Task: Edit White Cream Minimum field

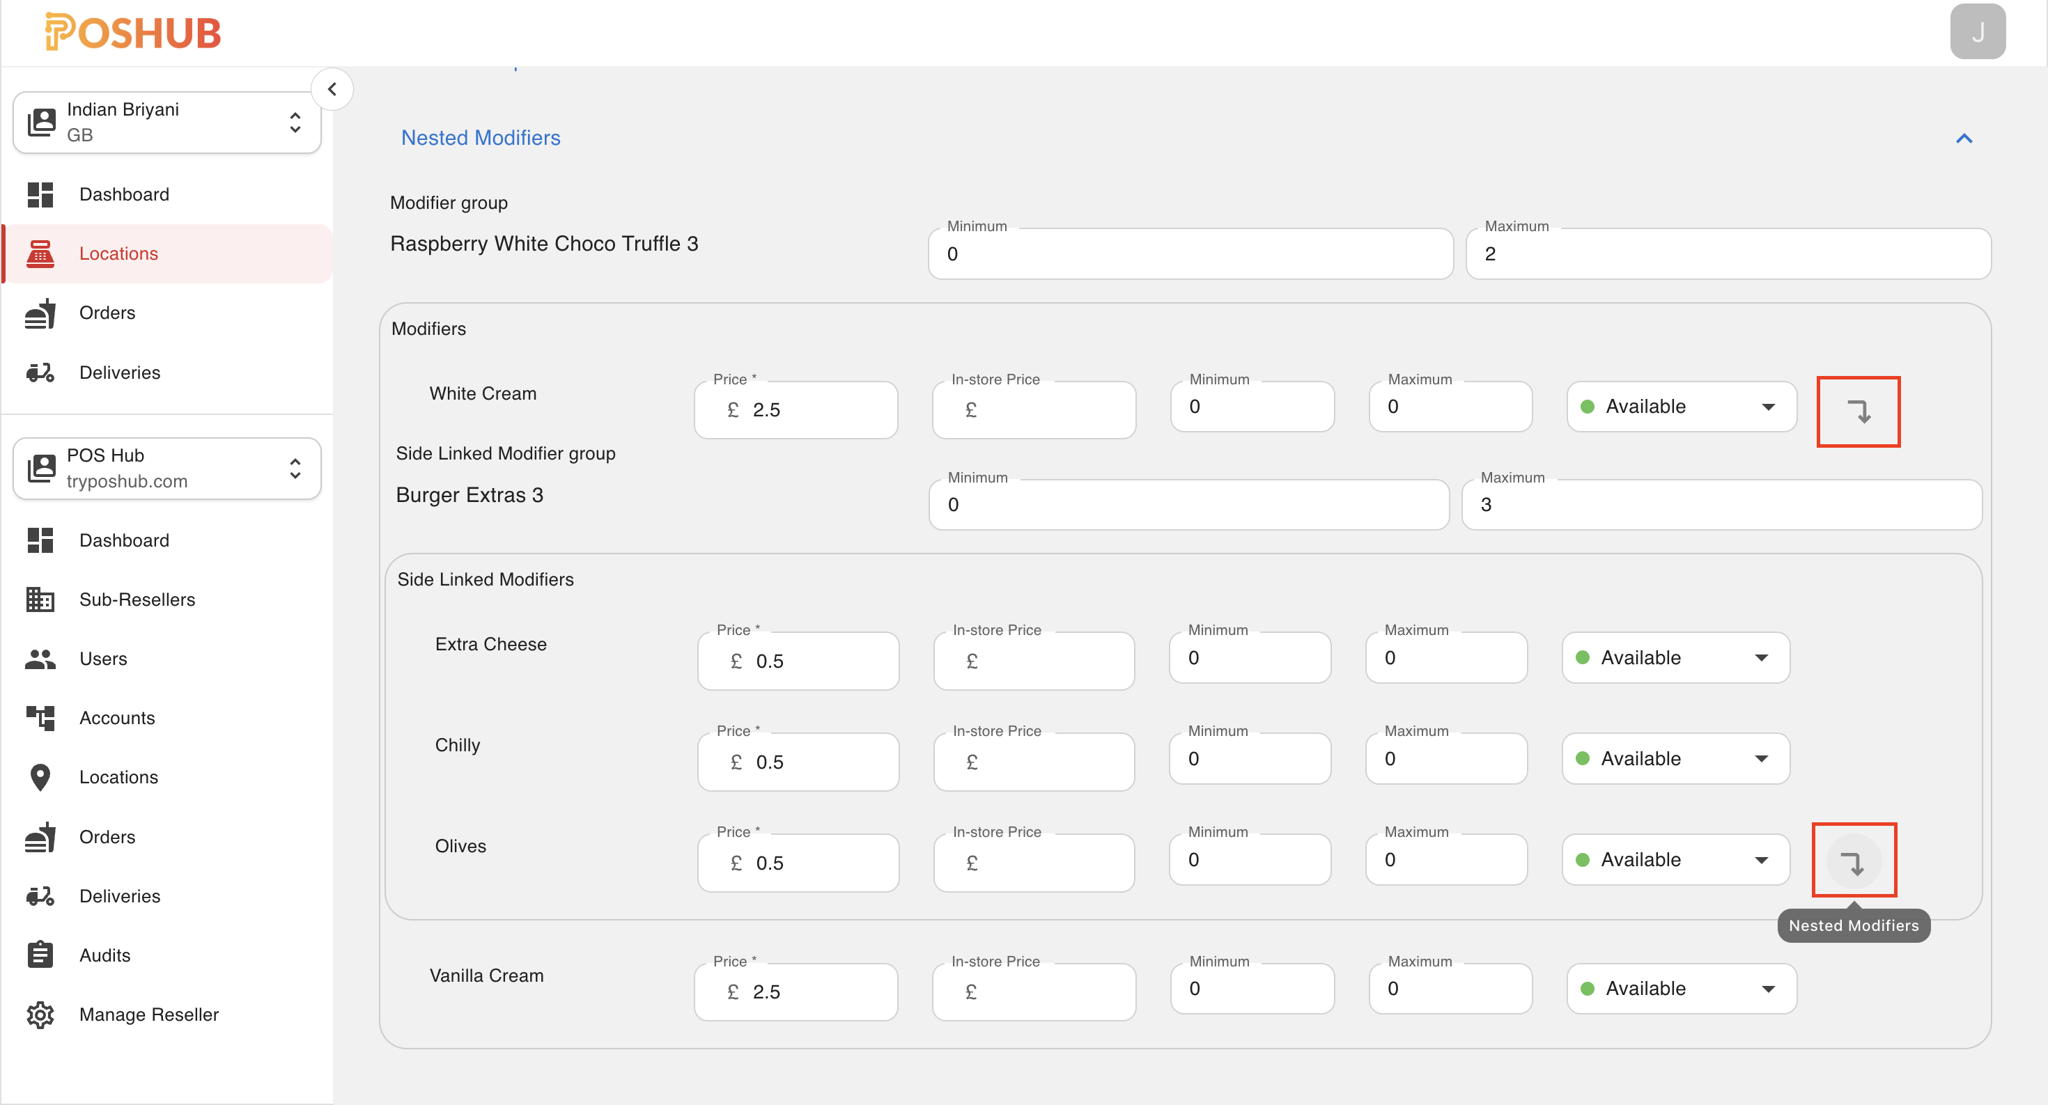Action: (1252, 407)
